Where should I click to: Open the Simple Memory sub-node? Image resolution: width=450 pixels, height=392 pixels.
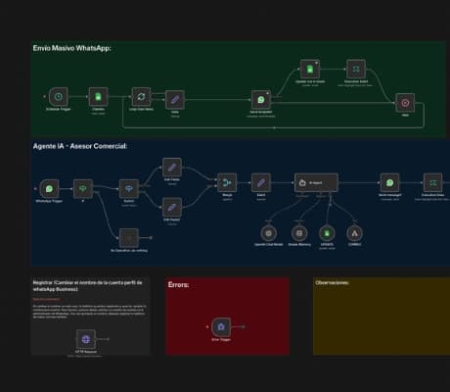point(299,233)
